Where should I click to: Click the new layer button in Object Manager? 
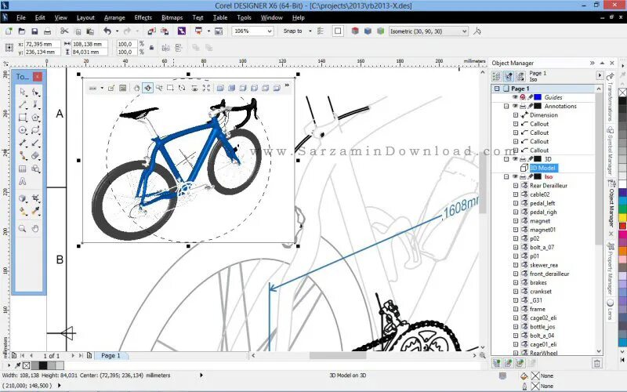[497, 363]
